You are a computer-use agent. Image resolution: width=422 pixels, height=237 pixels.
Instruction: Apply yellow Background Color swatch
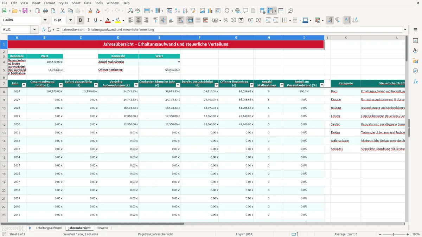[118, 20]
